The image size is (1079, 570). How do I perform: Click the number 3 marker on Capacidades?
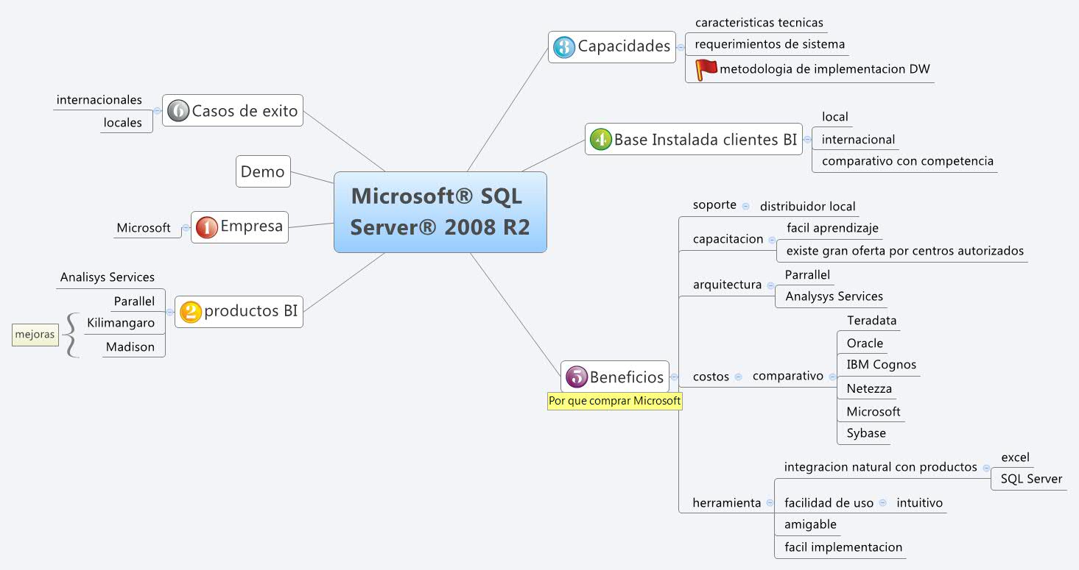[x=565, y=46]
